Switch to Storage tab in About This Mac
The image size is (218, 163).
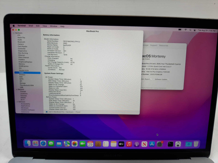(146, 45)
